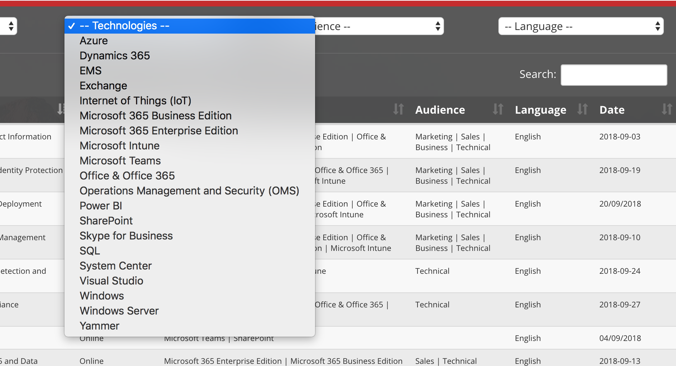Image resolution: width=676 pixels, height=366 pixels.
Task: Click date cell 20/09/2018
Action: point(620,204)
